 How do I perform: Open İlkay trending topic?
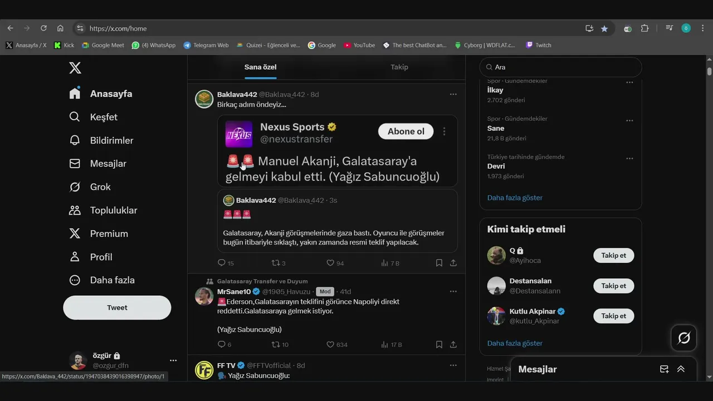tap(495, 90)
